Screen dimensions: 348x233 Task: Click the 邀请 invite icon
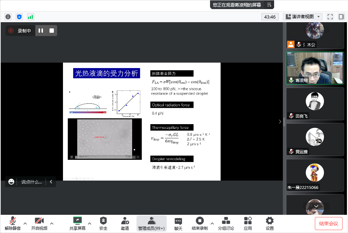(x=125, y=223)
